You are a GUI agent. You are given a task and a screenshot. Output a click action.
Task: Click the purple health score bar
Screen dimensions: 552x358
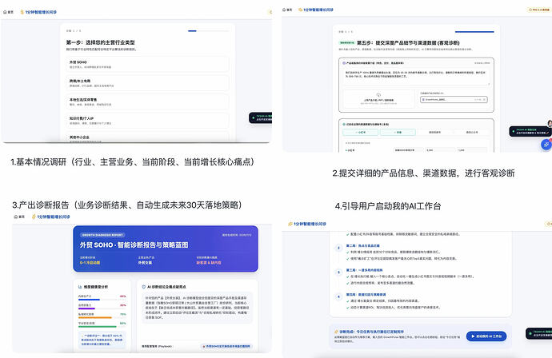(x=86, y=308)
